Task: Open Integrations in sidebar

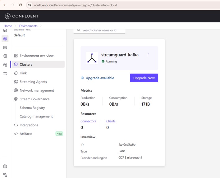Action: click(x=38, y=125)
